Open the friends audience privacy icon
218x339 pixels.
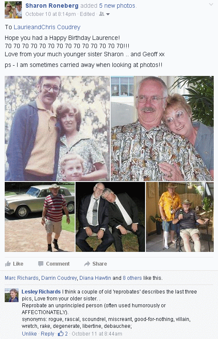101,14
